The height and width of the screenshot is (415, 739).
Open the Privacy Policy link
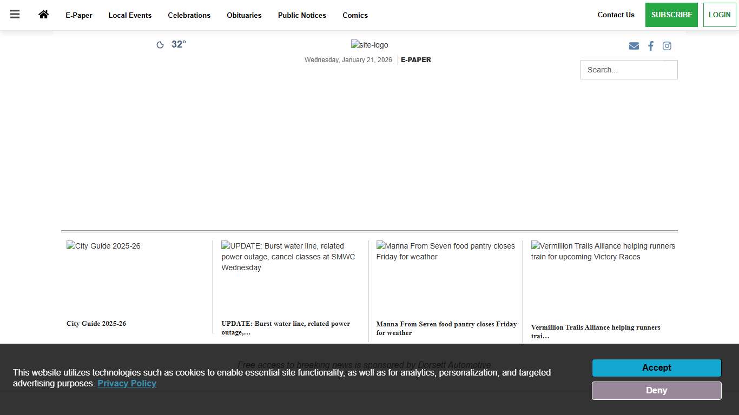click(x=127, y=383)
